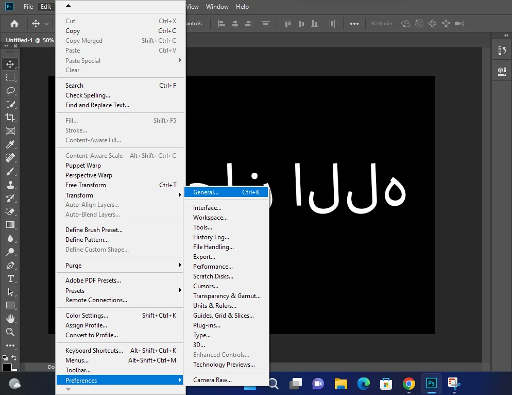Open the Move tool preset dropdown arrow

point(47,24)
